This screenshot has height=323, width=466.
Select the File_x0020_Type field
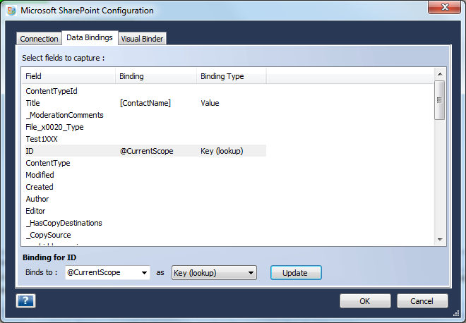(54, 127)
